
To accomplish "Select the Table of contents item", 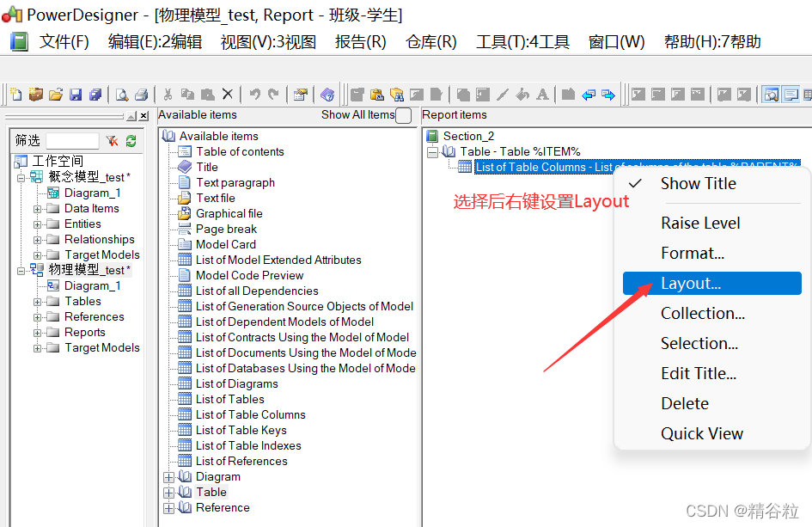I will click(240, 152).
